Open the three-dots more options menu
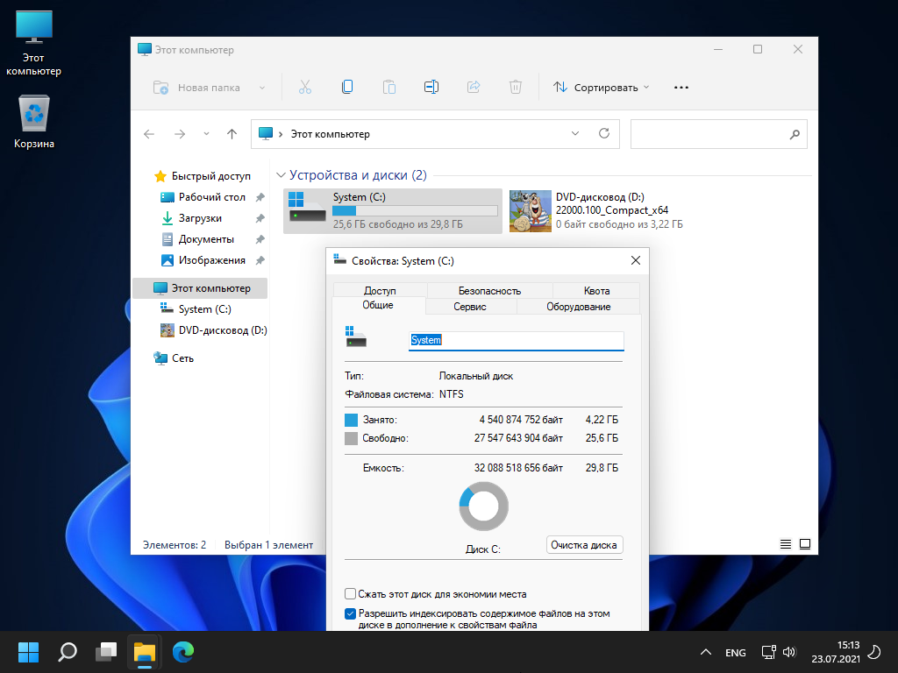Viewport: 898px width, 673px height. [x=681, y=88]
